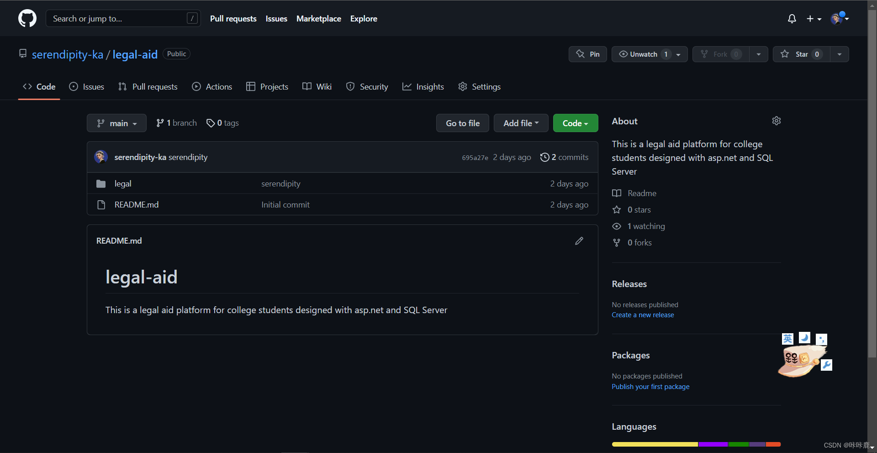The height and width of the screenshot is (453, 877).
Task: Click the yellow language bar segment
Action: point(655,444)
